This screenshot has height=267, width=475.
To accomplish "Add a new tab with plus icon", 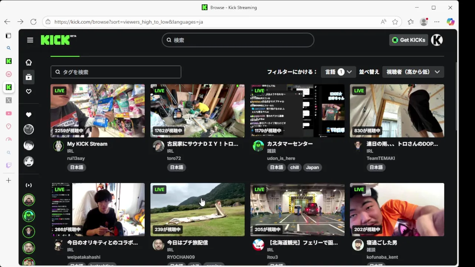I will point(9,180).
